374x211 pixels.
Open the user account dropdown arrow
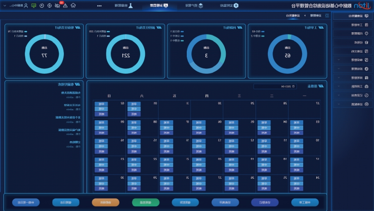[x=5, y=6]
